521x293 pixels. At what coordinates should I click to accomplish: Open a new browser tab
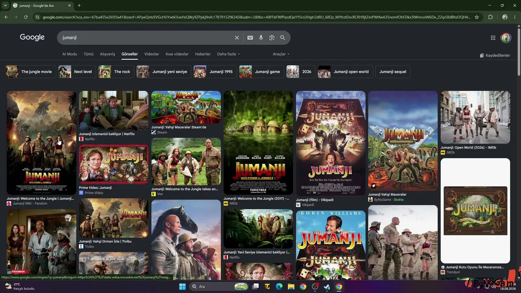tap(79, 6)
